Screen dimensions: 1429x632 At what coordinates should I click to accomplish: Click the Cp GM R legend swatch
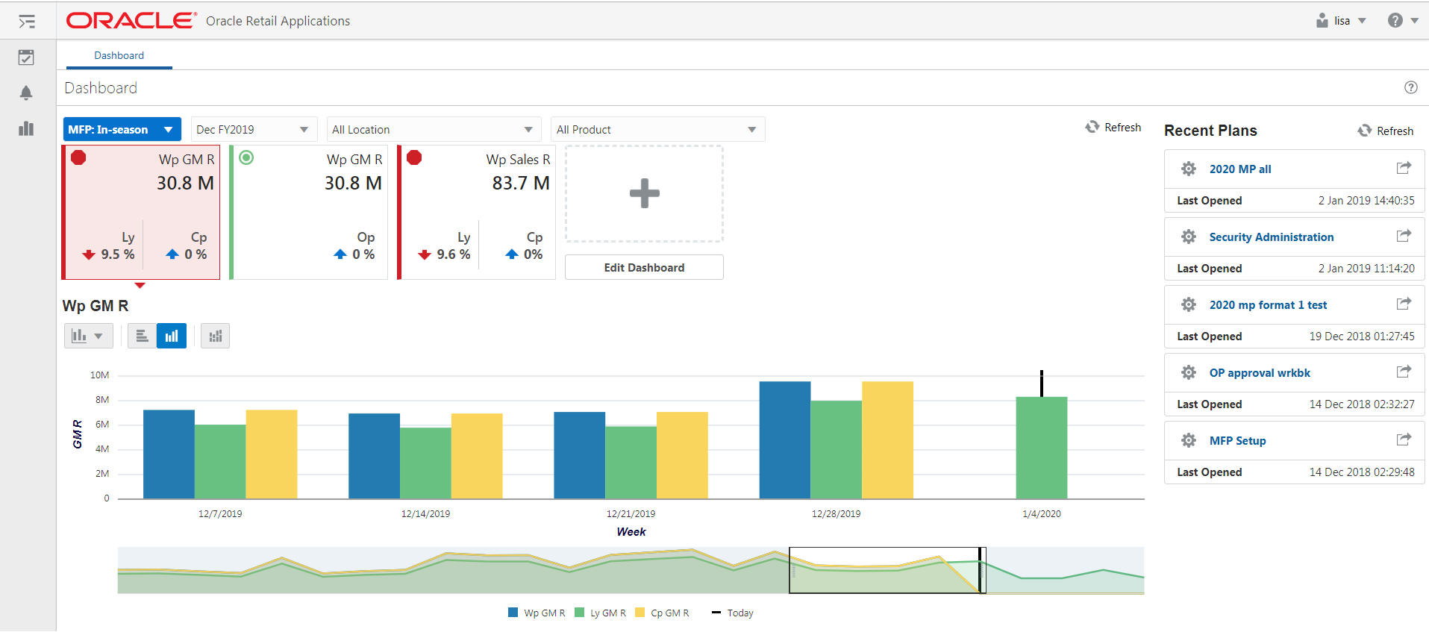coord(640,613)
